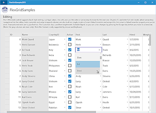Image resolution: width=156 pixels, height=113 pixels.
Task: Clear the Ed editor with X button
Action: pyautogui.click(x=99, y=50)
